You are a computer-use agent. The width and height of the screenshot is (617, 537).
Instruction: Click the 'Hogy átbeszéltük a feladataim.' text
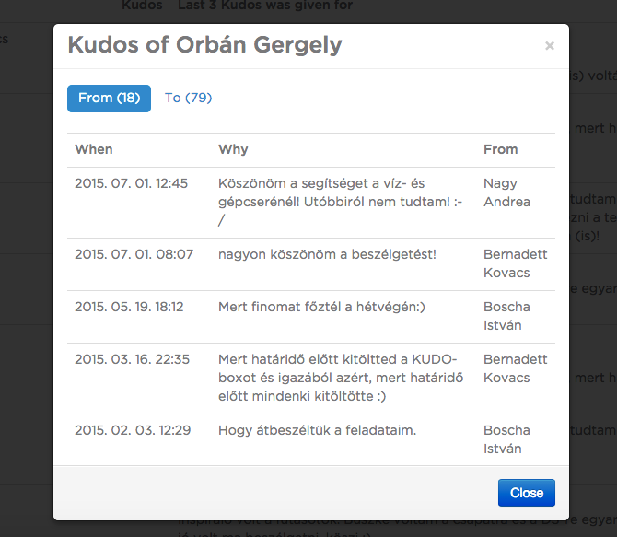click(x=317, y=430)
